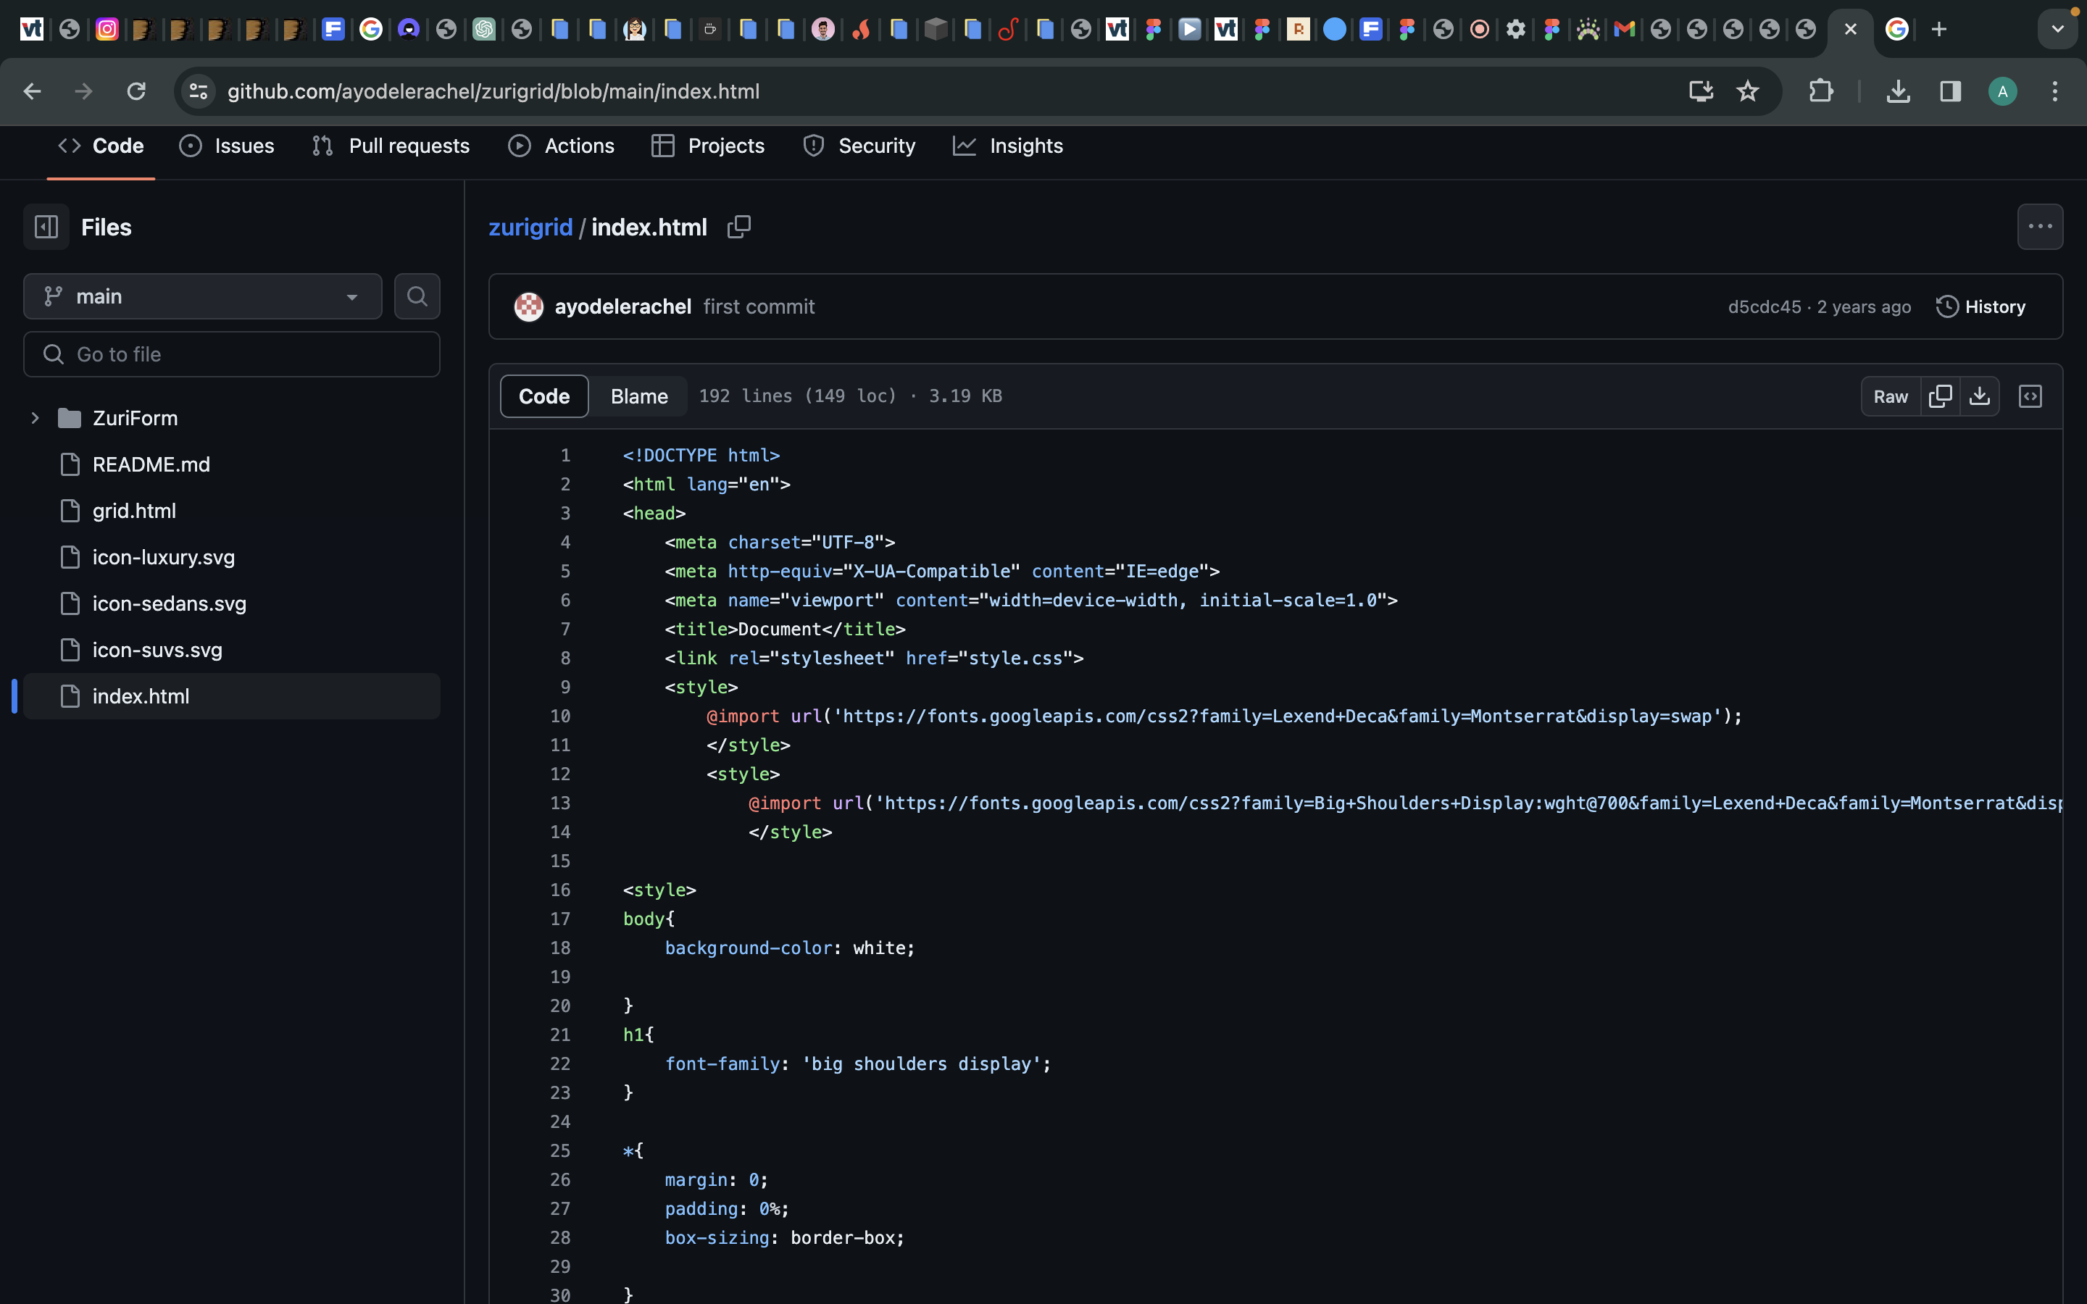Open the zurigrid repository link
The image size is (2087, 1304).
click(530, 227)
